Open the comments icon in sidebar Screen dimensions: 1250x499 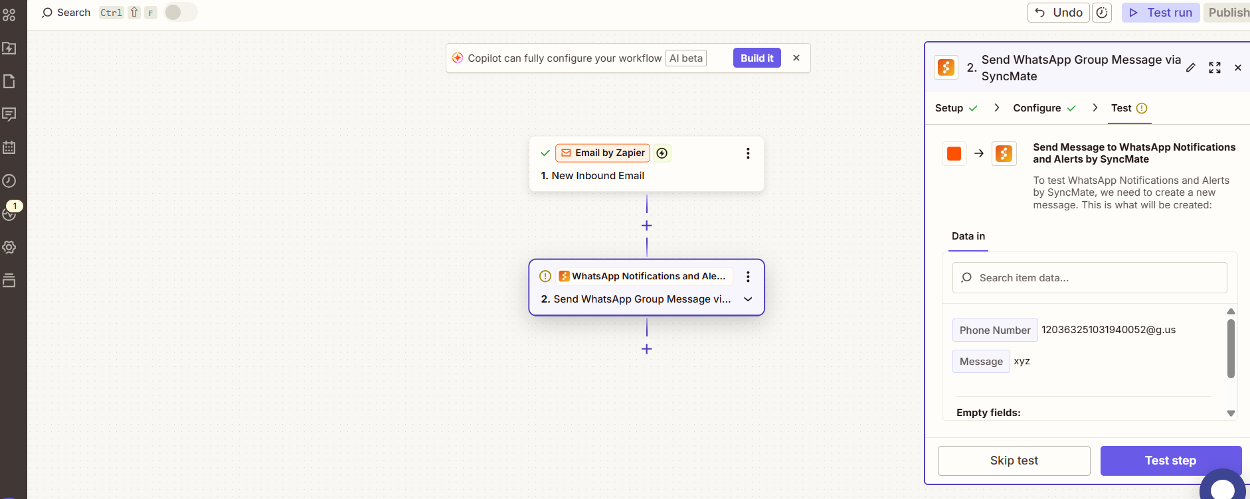click(x=9, y=114)
